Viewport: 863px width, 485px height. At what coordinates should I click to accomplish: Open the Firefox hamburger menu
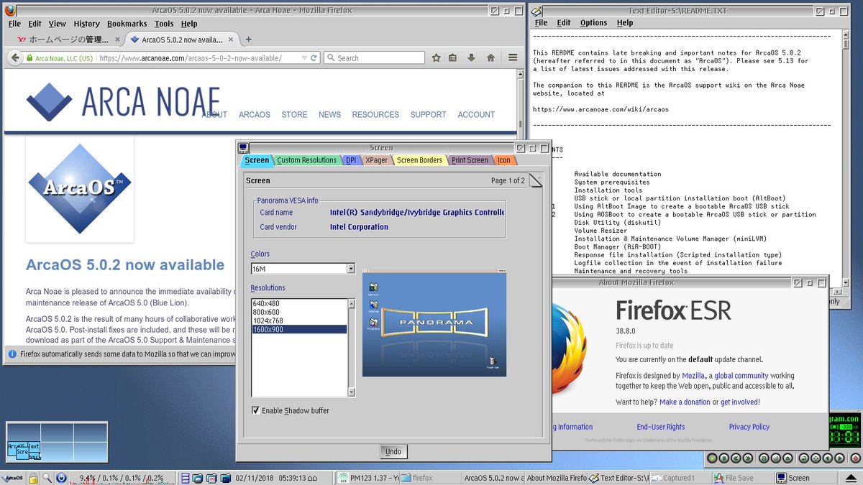coord(513,58)
